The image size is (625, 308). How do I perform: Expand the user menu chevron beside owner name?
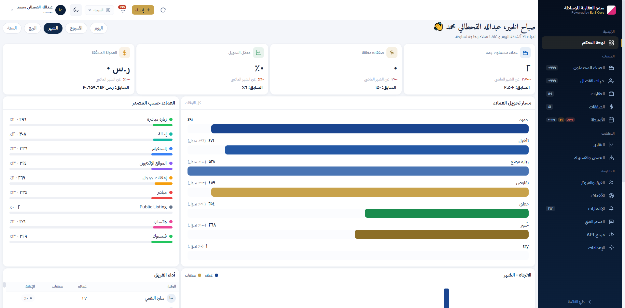pyautogui.click(x=12, y=10)
